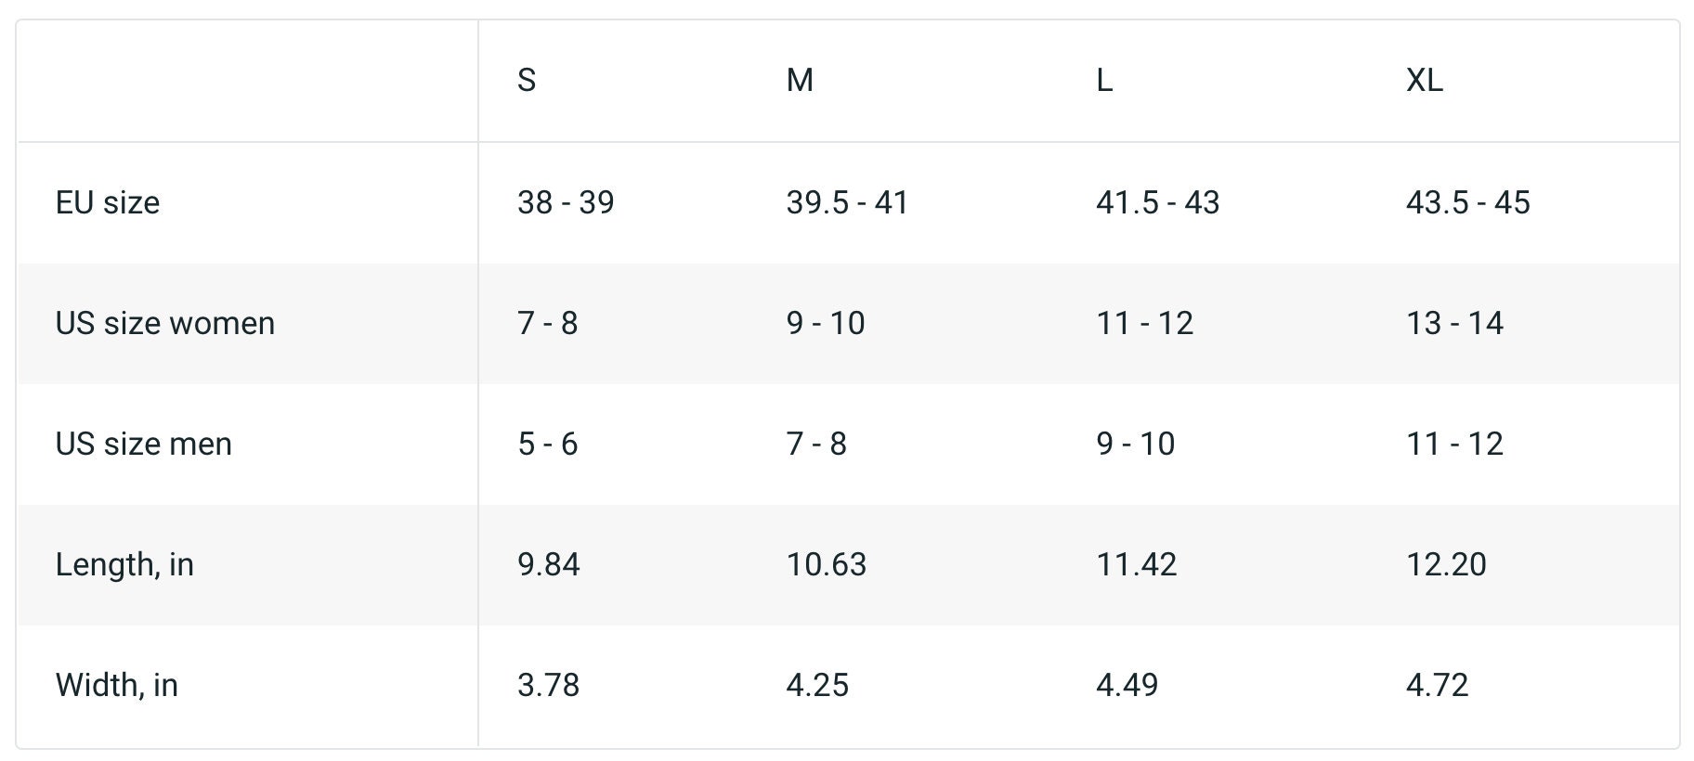
Task: Select EU size cell 43.5 - 45
Action: [1467, 202]
